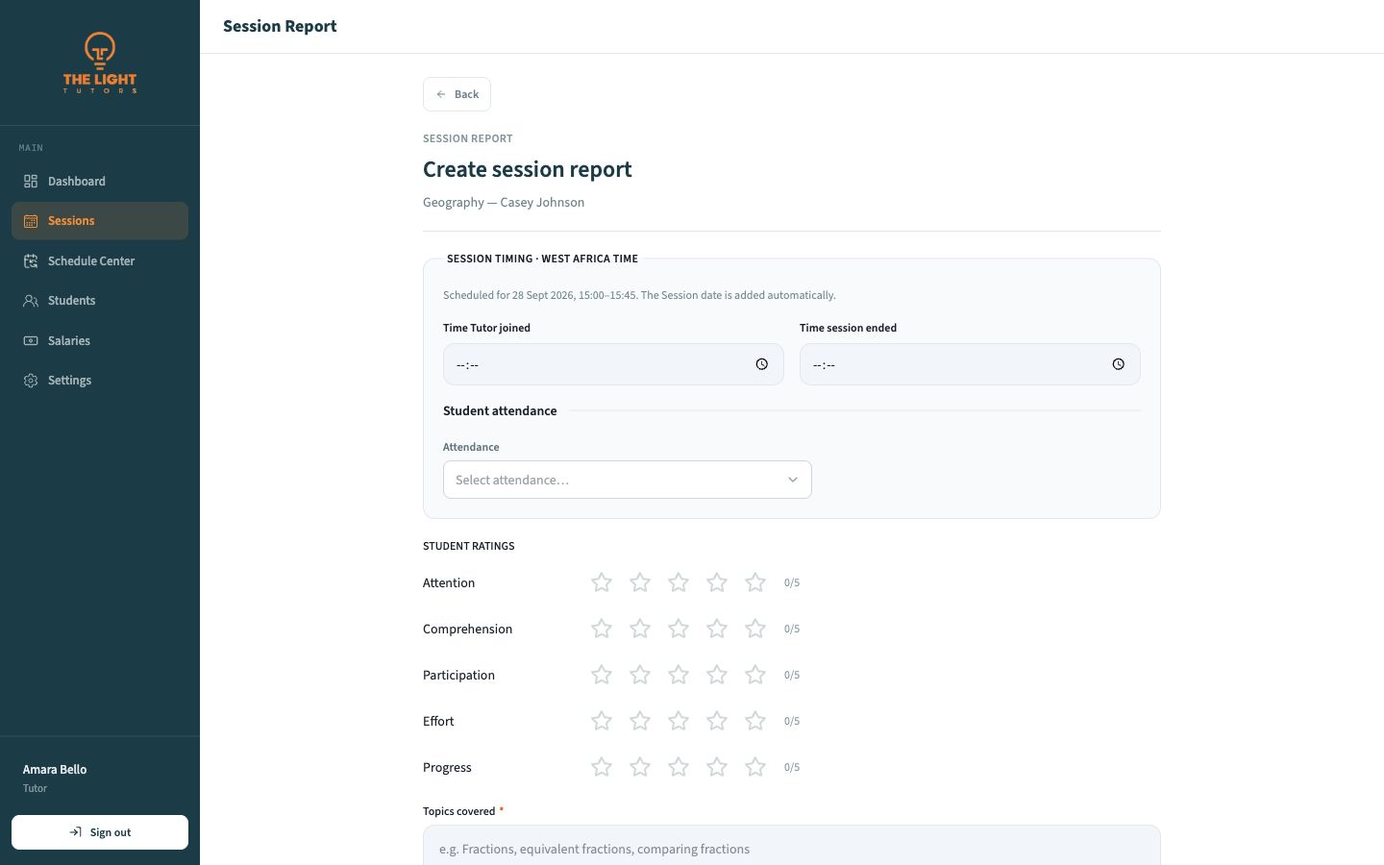Viewport: 1384px width, 865px height.
Task: Click the Salaries banknote icon
Action: tap(31, 340)
